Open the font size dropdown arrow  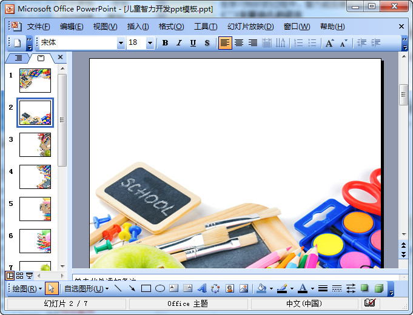[x=150, y=42]
